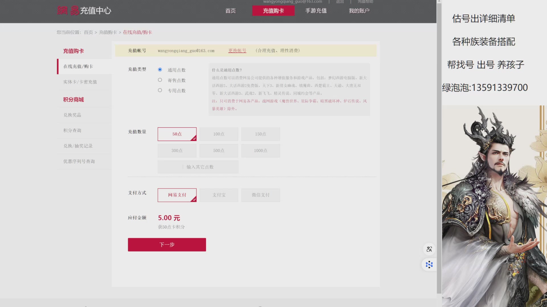
Task: Click the 充值帮助 link in header
Action: pos(365,2)
